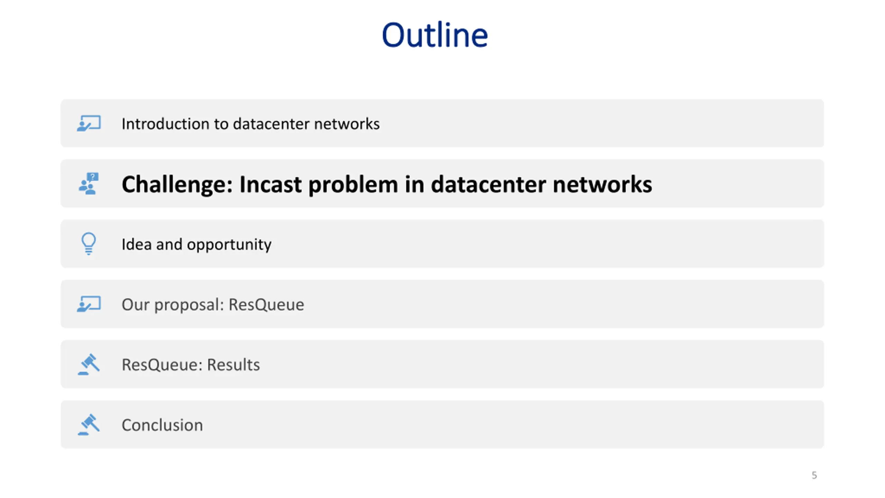This screenshot has width=885, height=498.
Task: Click the word Incast in bold heading
Action: pos(270,184)
